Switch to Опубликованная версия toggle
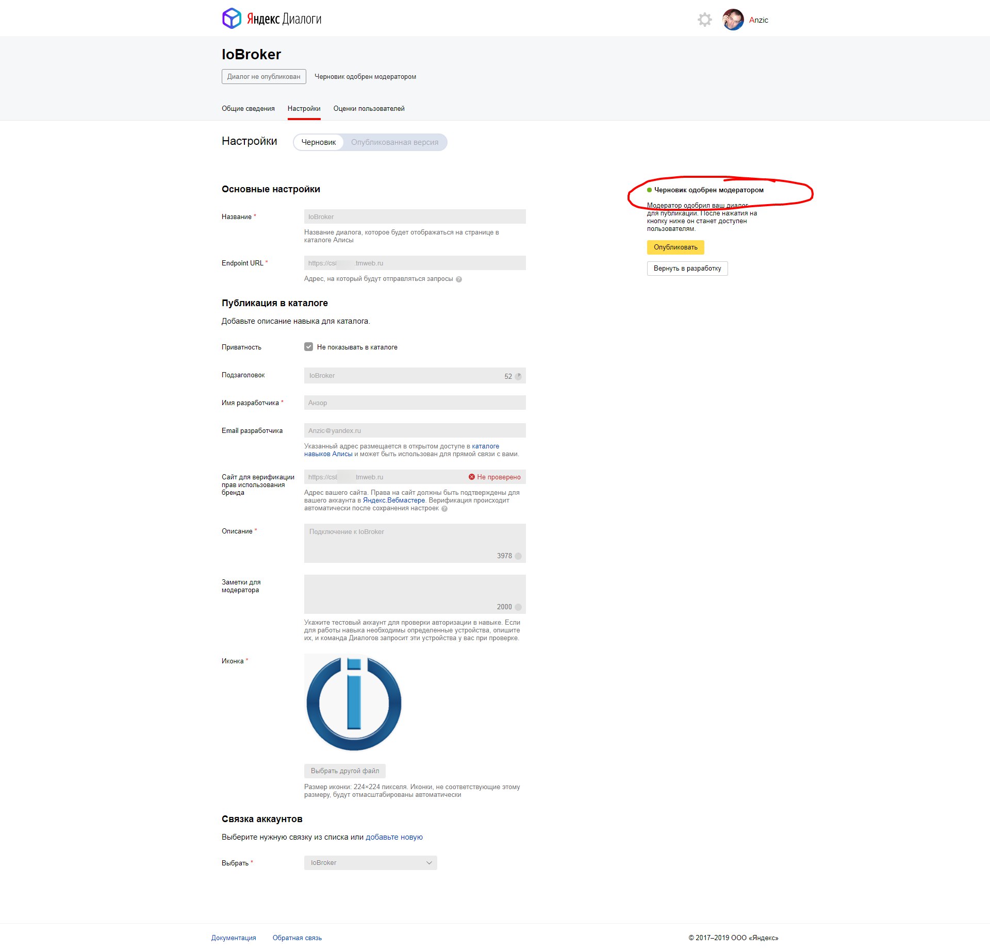This screenshot has height=952, width=990. coord(394,142)
